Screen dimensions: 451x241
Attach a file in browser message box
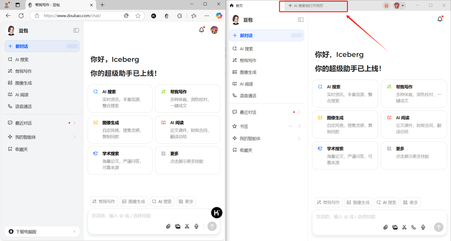click(x=168, y=226)
